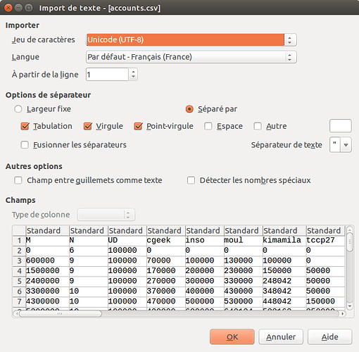Confirm import with the OK button
Screen dimensions: 359x352
232,337
